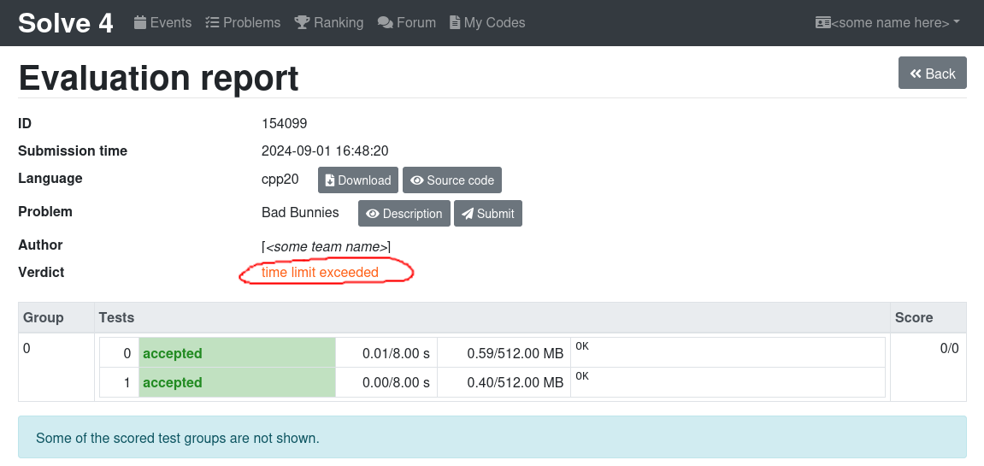Click the ID card icon beside username
984x466 pixels.
point(822,23)
